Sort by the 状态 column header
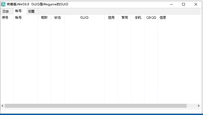Image resolution: width=203 pixels, height=115 pixels. click(x=58, y=18)
